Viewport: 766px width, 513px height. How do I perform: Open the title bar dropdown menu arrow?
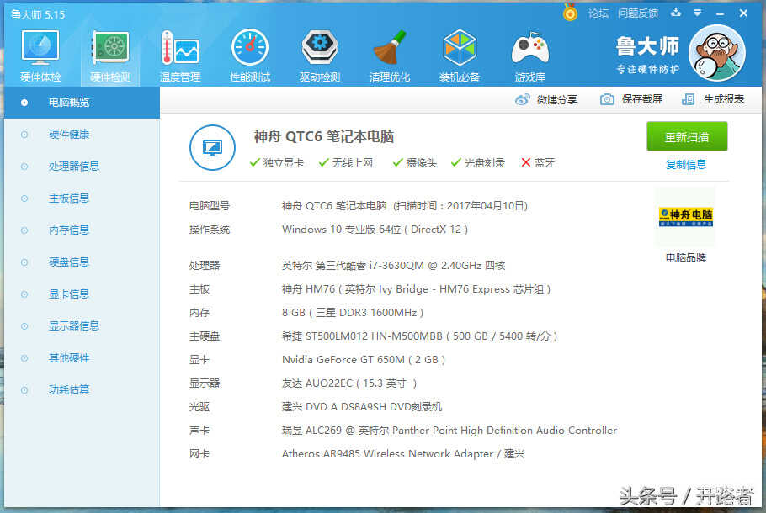pos(697,13)
